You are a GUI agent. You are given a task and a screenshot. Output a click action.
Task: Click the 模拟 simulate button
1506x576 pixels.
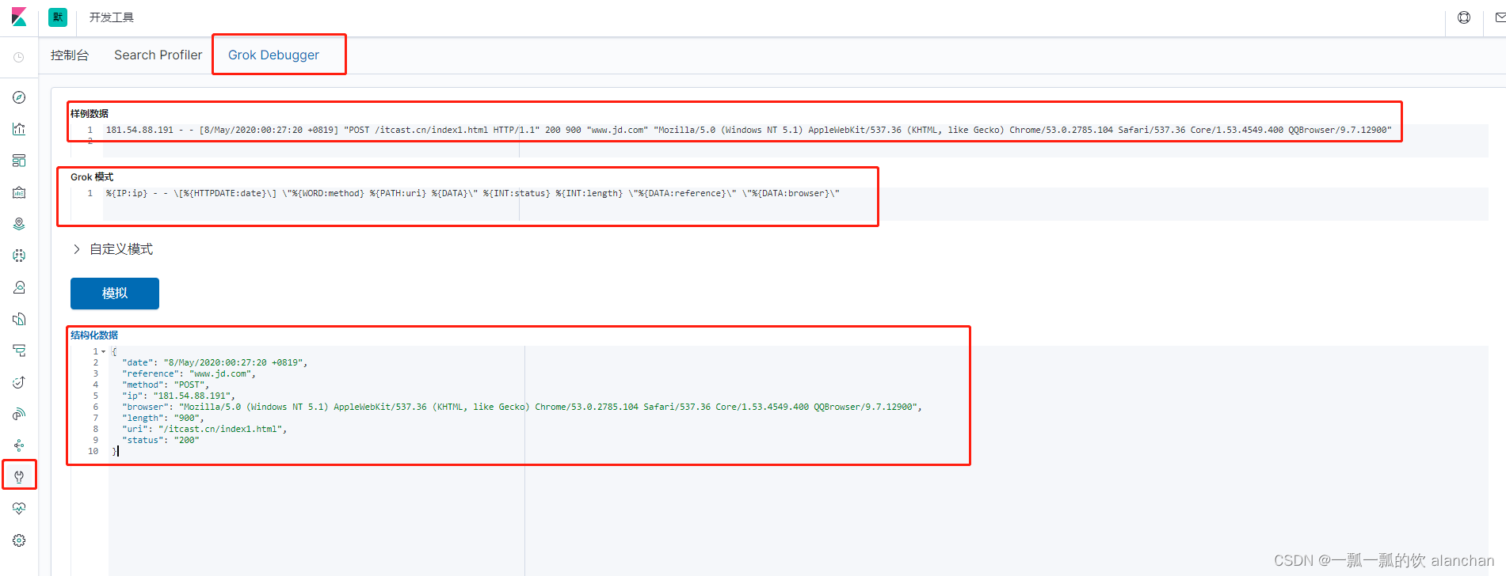point(115,294)
